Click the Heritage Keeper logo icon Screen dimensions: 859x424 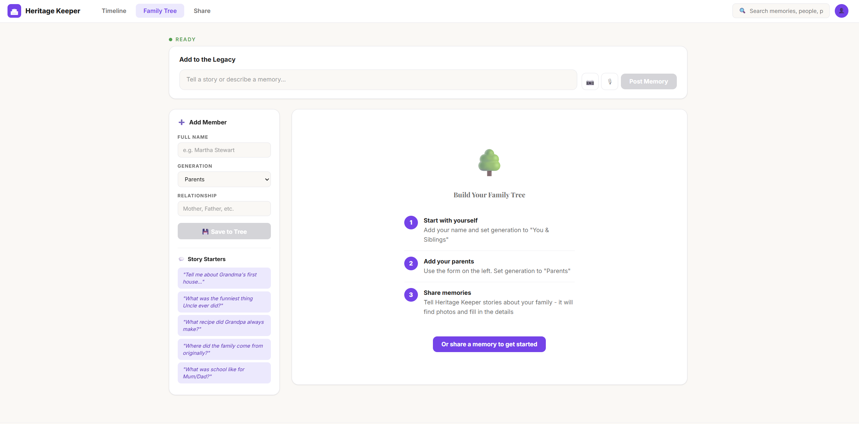click(14, 11)
